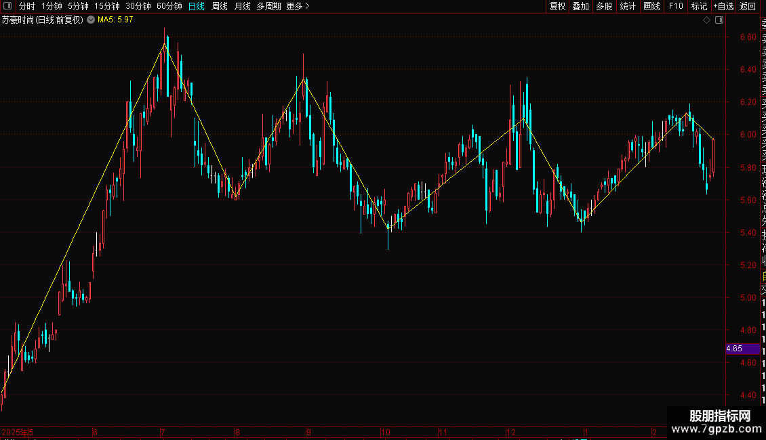The height and width of the screenshot is (440, 766).
Task: Click the purple 4.65 price tag on axis
Action: pyautogui.click(x=742, y=349)
